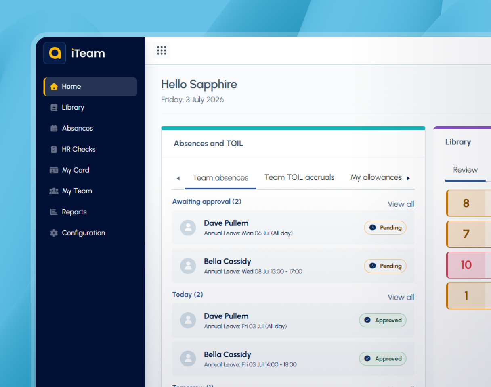
Task: Click Bella Cassidy's Pending status badge
Action: click(385, 266)
